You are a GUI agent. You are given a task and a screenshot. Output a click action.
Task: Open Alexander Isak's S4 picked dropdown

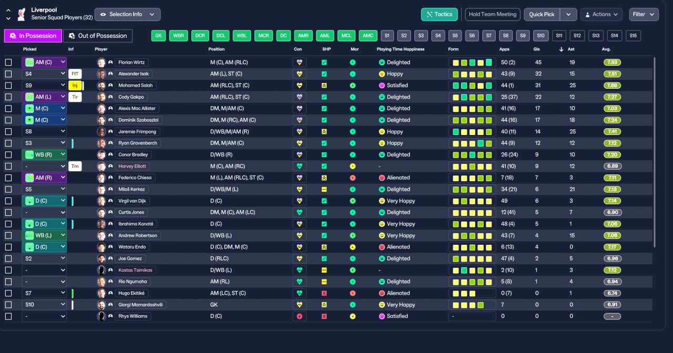pos(44,74)
